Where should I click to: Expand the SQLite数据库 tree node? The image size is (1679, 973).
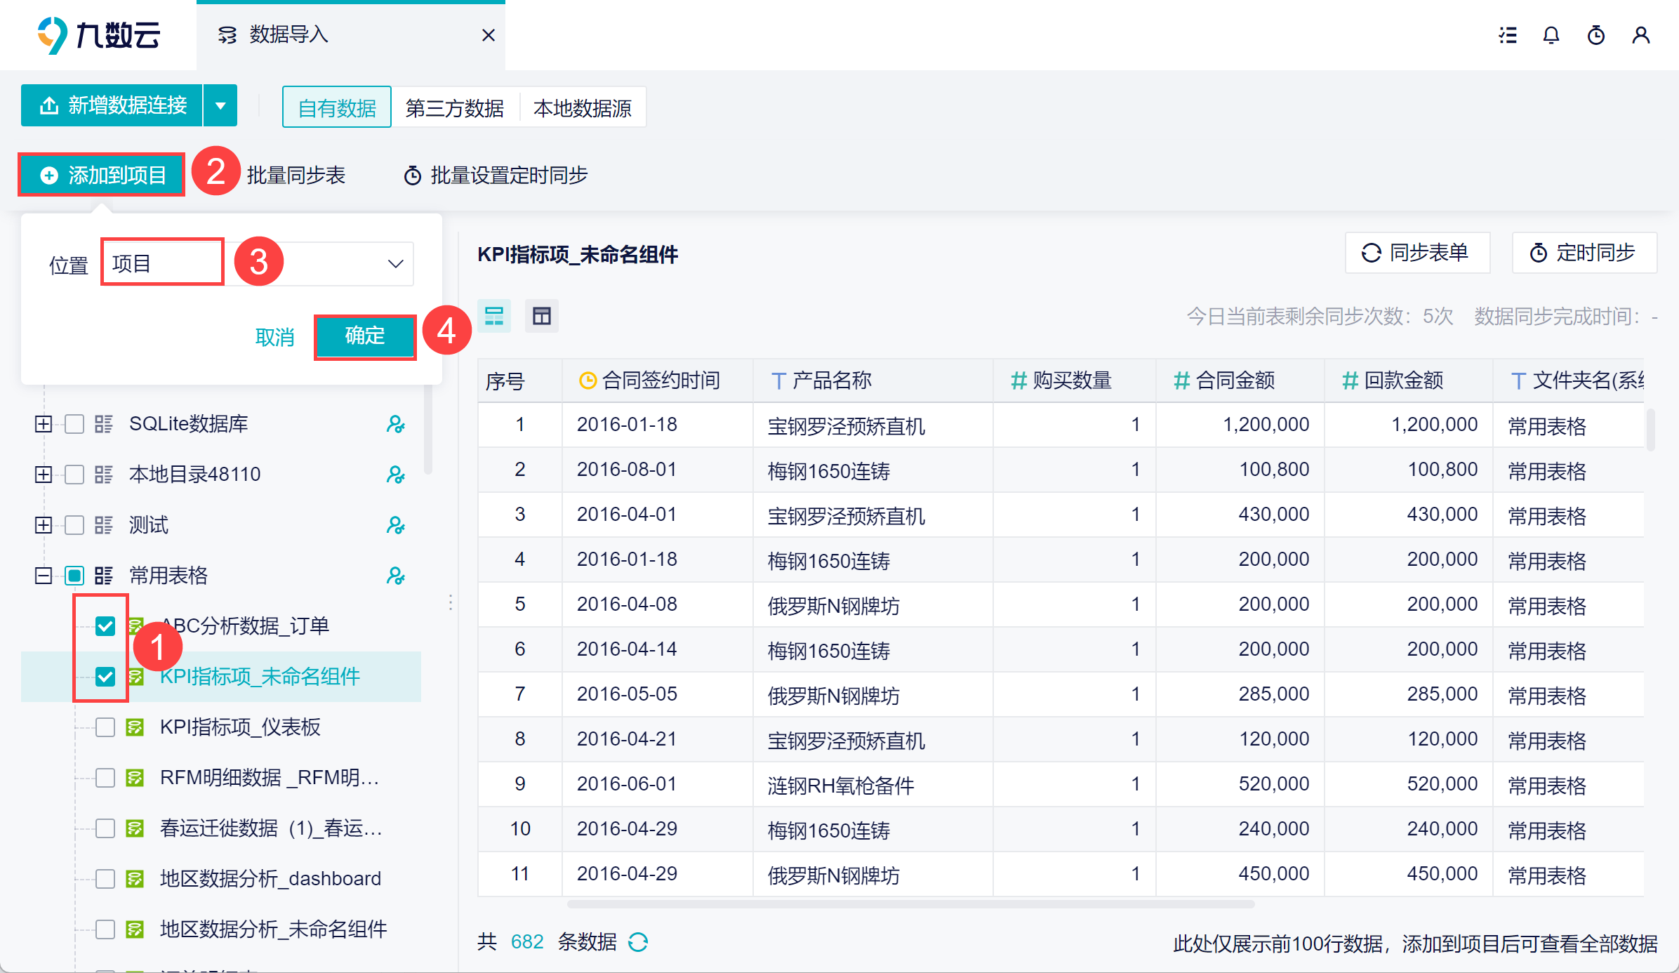click(44, 424)
